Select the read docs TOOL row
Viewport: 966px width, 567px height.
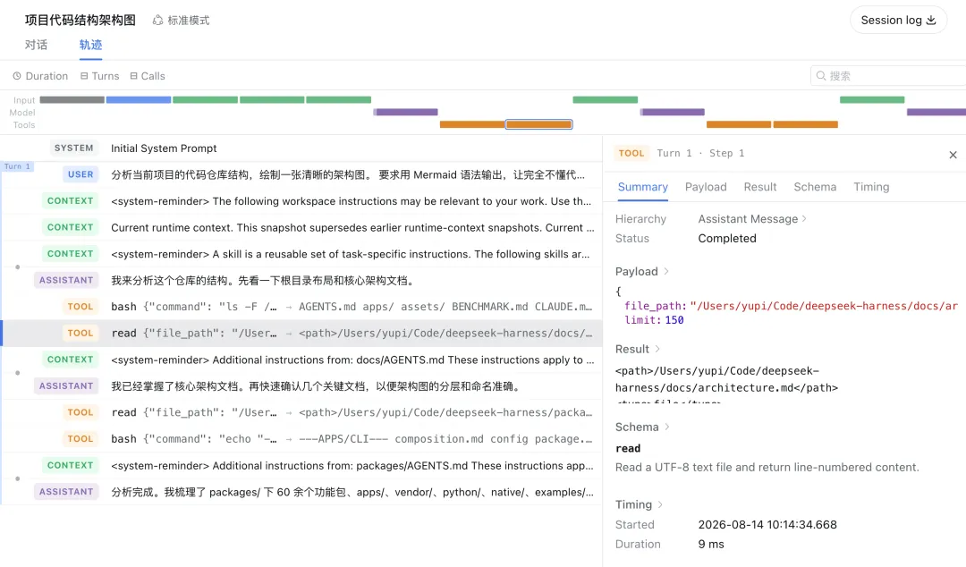coord(301,334)
